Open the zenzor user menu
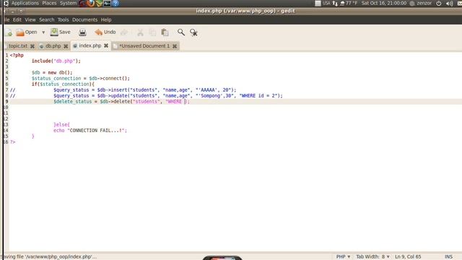This screenshot has height=260, width=462. pyautogui.click(x=421, y=3)
